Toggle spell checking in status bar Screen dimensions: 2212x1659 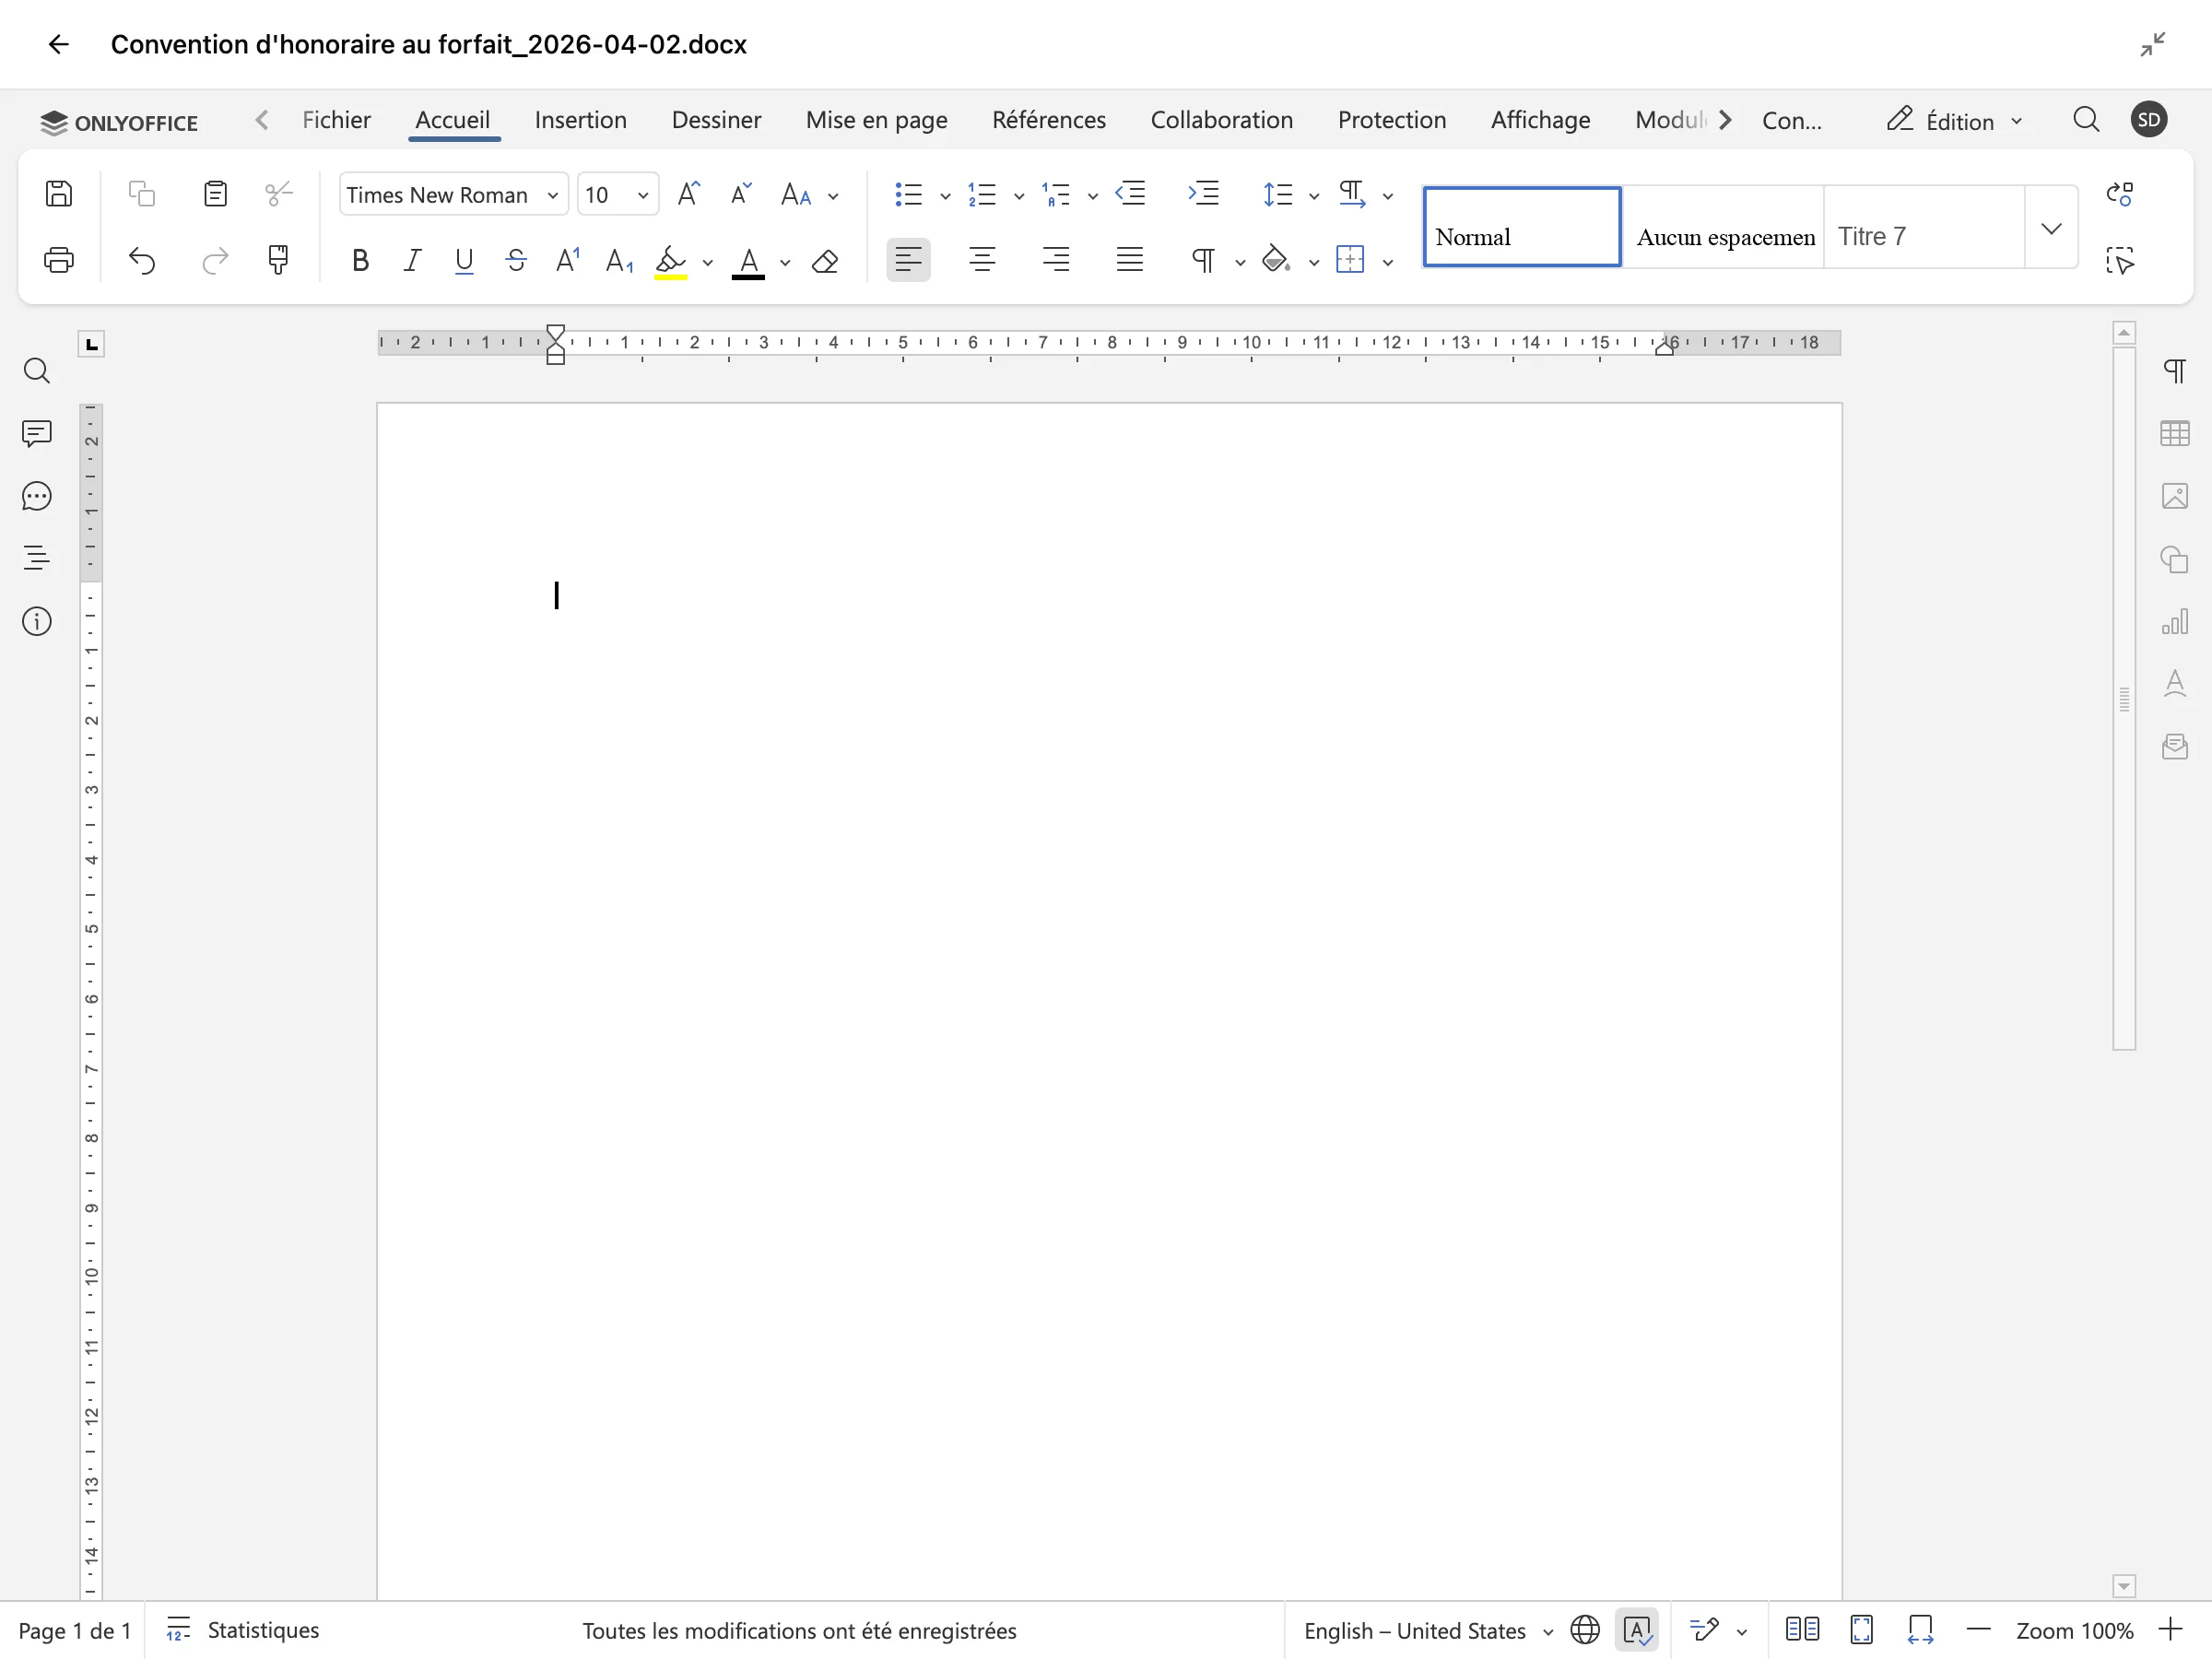(1637, 1630)
